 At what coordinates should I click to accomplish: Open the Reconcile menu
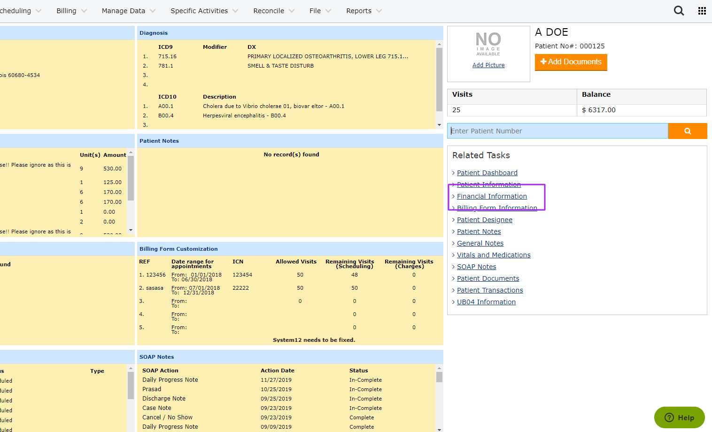pos(273,11)
